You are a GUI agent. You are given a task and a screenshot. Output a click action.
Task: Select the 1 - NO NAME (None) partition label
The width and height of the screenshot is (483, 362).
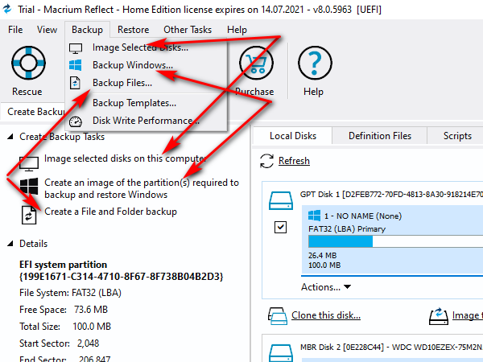[x=363, y=216]
